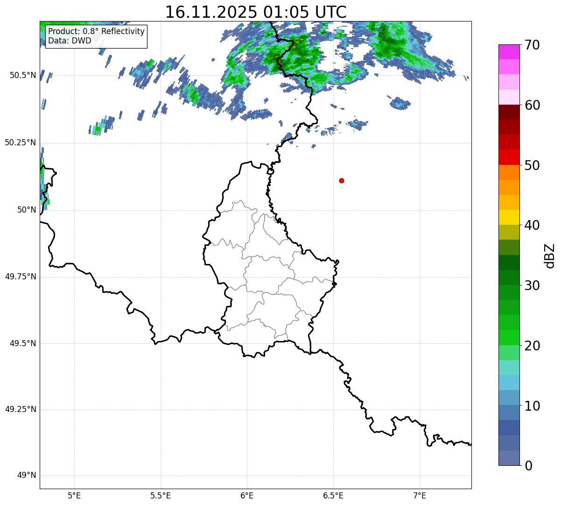The height and width of the screenshot is (505, 561).
Task: Click the 7°E longitude label
Action: pos(420,496)
